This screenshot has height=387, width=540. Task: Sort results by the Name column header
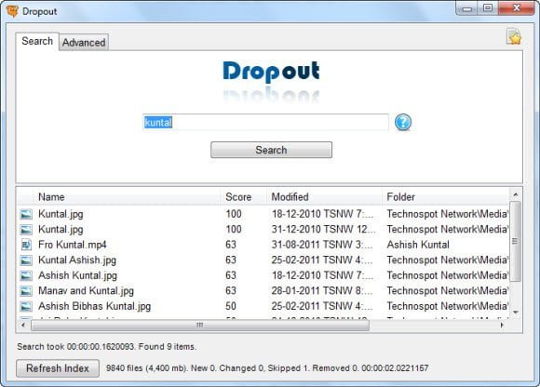[127, 197]
